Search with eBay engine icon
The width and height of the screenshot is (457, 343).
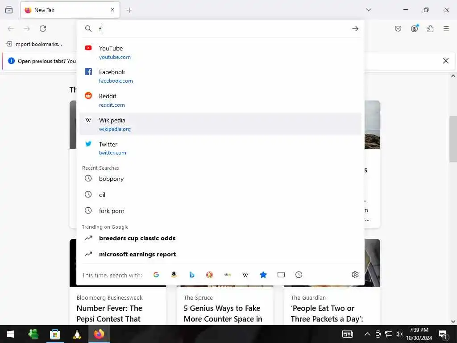pyautogui.click(x=228, y=275)
